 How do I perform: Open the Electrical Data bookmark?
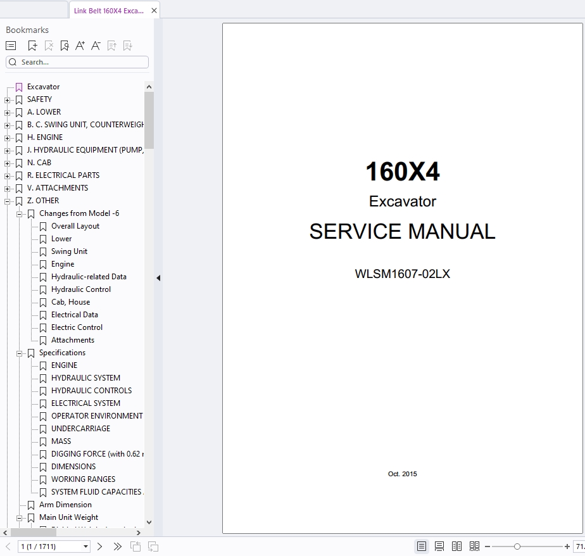click(x=75, y=315)
